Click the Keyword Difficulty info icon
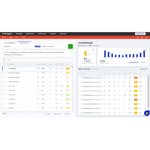Image resolution: width=150 pixels, height=150 pixels. pyautogui.click(x=93, y=50)
